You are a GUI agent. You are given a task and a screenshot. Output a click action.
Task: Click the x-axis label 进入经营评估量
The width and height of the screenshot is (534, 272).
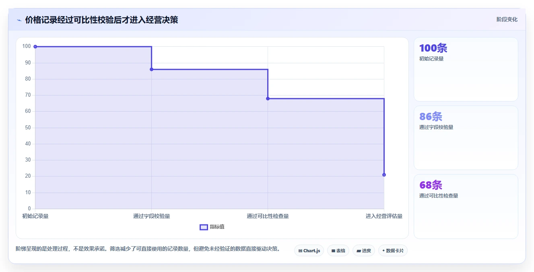(384, 216)
